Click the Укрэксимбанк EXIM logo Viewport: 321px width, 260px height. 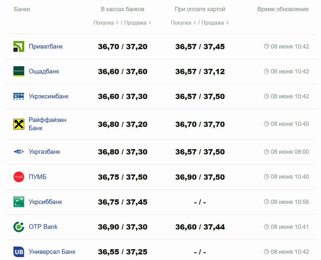[19, 96]
